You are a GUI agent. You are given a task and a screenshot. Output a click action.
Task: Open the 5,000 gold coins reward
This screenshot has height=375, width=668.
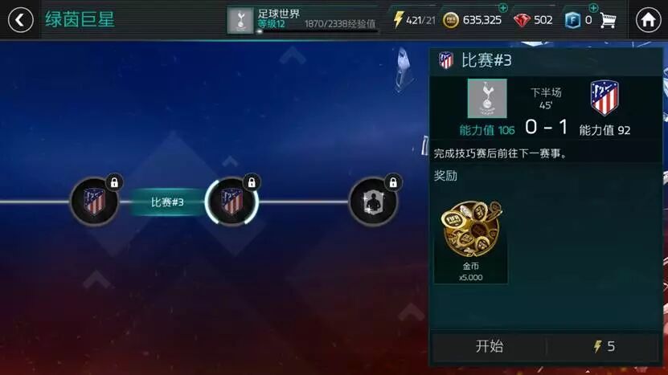[x=471, y=239]
